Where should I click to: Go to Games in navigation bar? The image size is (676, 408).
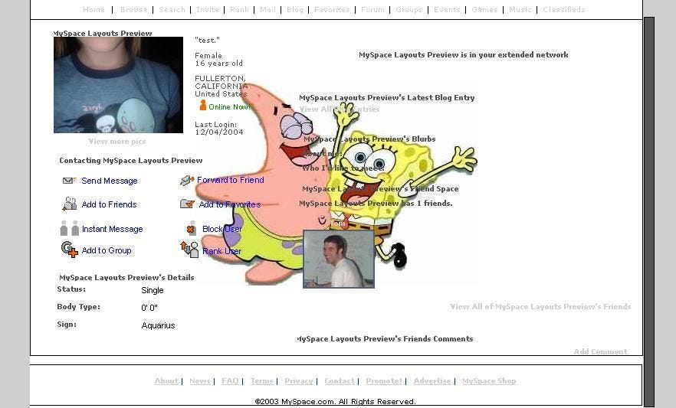click(484, 9)
